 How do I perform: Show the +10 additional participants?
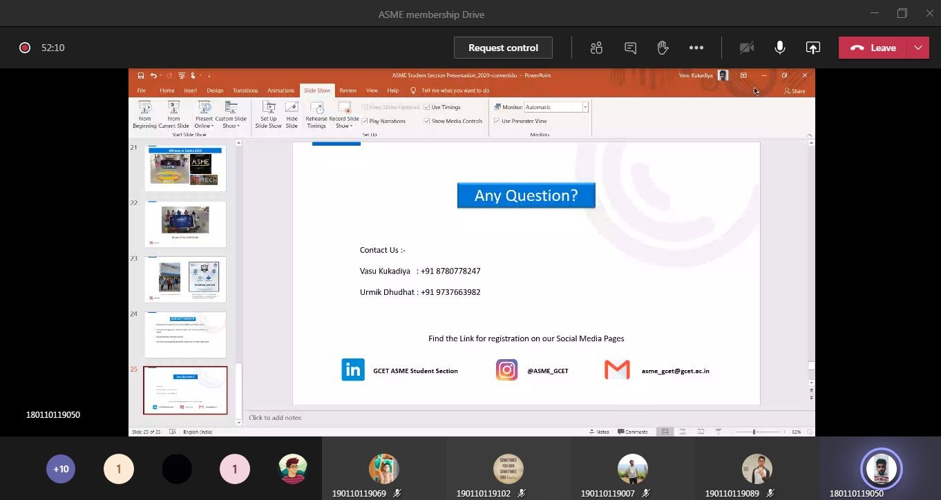[x=61, y=470]
